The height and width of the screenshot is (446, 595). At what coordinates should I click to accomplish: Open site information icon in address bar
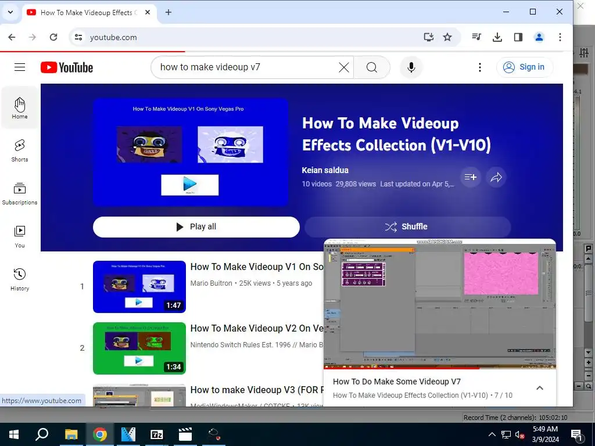(x=78, y=37)
